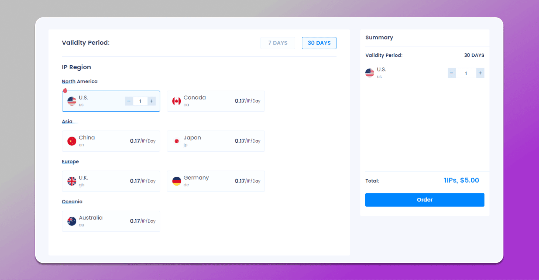Click U.S. quantity field in region card
539x280 pixels.
pos(140,101)
